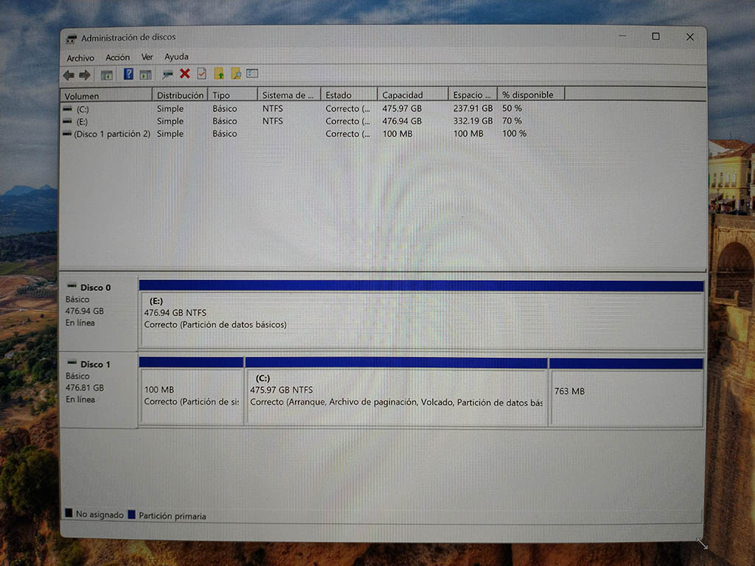Image resolution: width=755 pixels, height=566 pixels.
Task: Click the connect drive icon in toolbar
Action: tap(167, 74)
